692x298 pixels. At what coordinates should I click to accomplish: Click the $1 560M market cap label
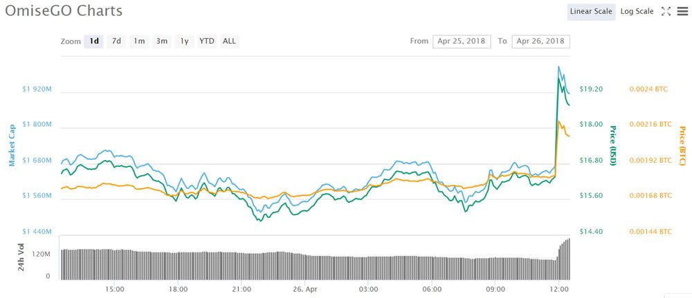coord(37,195)
